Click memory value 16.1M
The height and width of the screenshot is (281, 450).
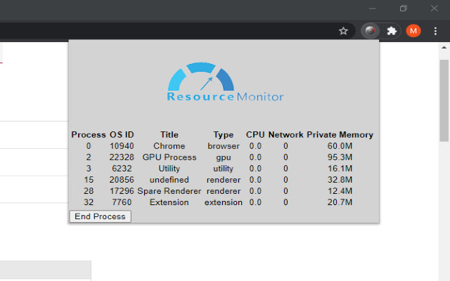pyautogui.click(x=340, y=169)
